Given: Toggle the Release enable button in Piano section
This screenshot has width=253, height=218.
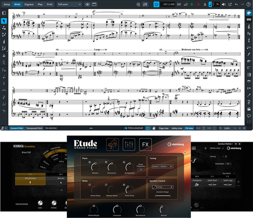Looking at the screenshot, I should [x=90, y=162].
